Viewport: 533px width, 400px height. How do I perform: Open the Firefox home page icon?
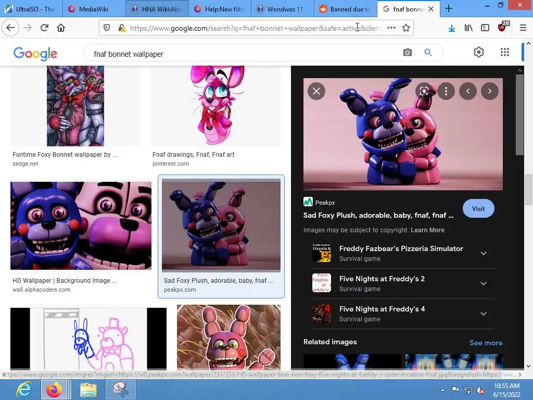click(x=61, y=28)
